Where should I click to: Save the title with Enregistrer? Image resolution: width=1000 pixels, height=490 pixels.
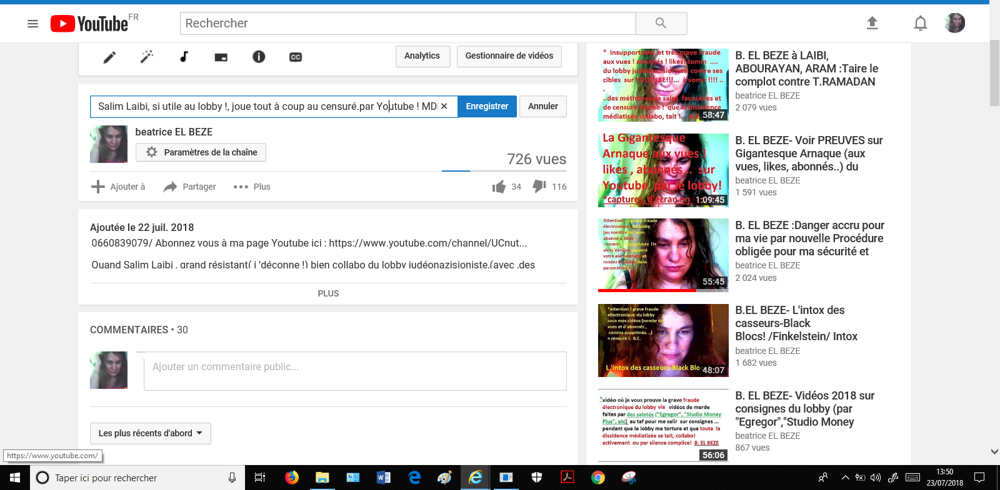pyautogui.click(x=487, y=106)
